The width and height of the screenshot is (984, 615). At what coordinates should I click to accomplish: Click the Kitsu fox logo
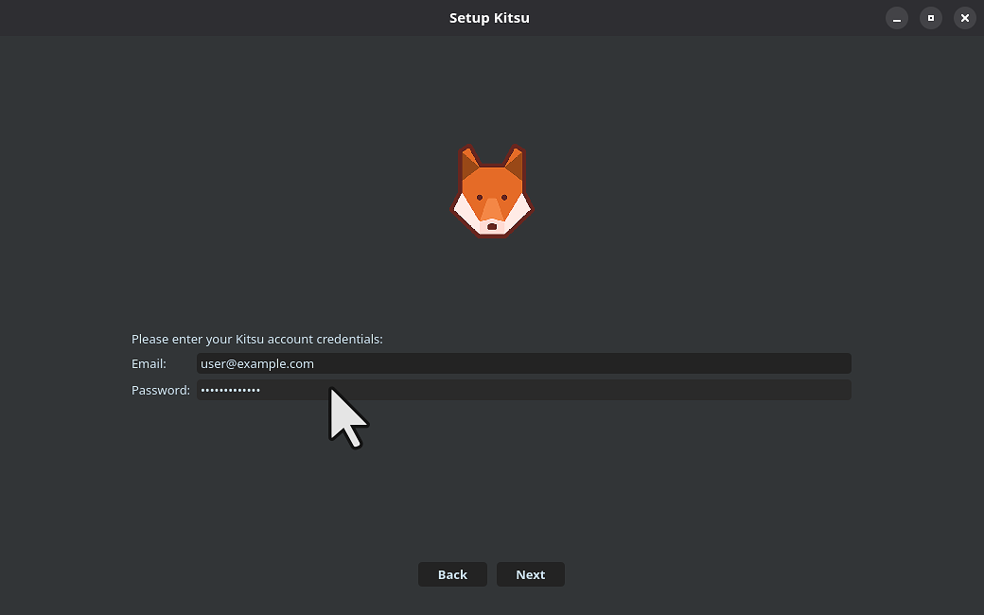[x=492, y=191]
